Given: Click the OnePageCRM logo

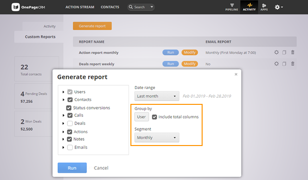Looking at the screenshot, I should point(28,7).
